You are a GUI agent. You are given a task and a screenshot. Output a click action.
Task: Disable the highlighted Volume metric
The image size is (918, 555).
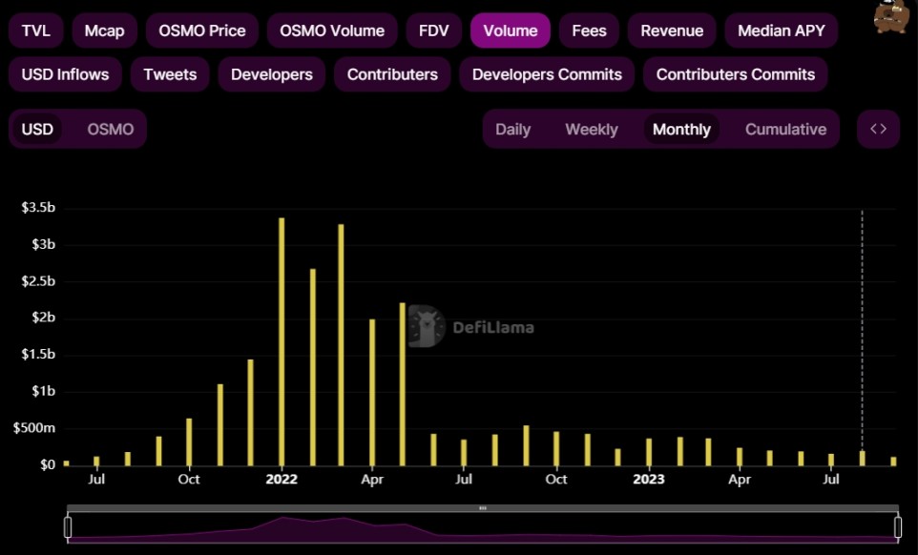click(x=510, y=30)
